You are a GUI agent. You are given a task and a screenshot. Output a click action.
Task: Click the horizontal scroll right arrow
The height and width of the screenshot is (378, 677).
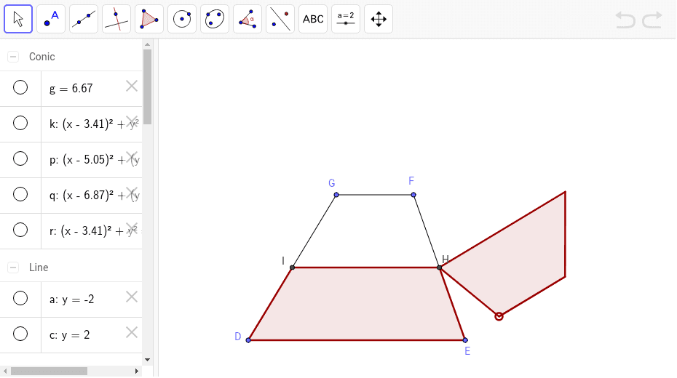(137, 371)
